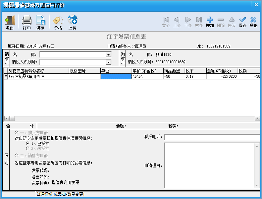262x199 pixels.
Task: Click the table's horizontal scrollbar right arrow
Action: (x=257, y=119)
